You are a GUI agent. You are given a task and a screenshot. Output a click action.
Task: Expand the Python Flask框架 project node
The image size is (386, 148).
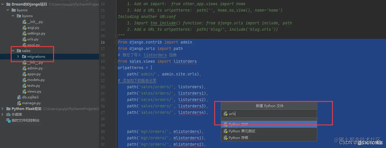[2, 109]
